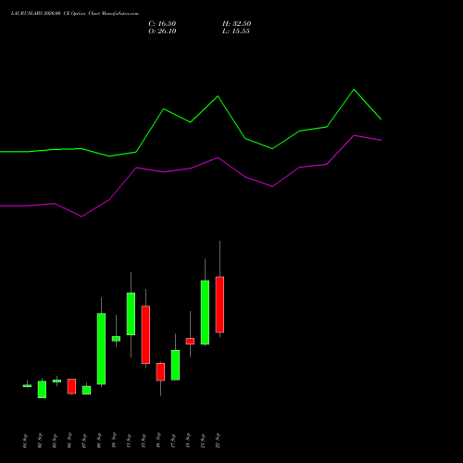Click the open value O: 26.10
This screenshot has width=463, height=463.
point(162,31)
